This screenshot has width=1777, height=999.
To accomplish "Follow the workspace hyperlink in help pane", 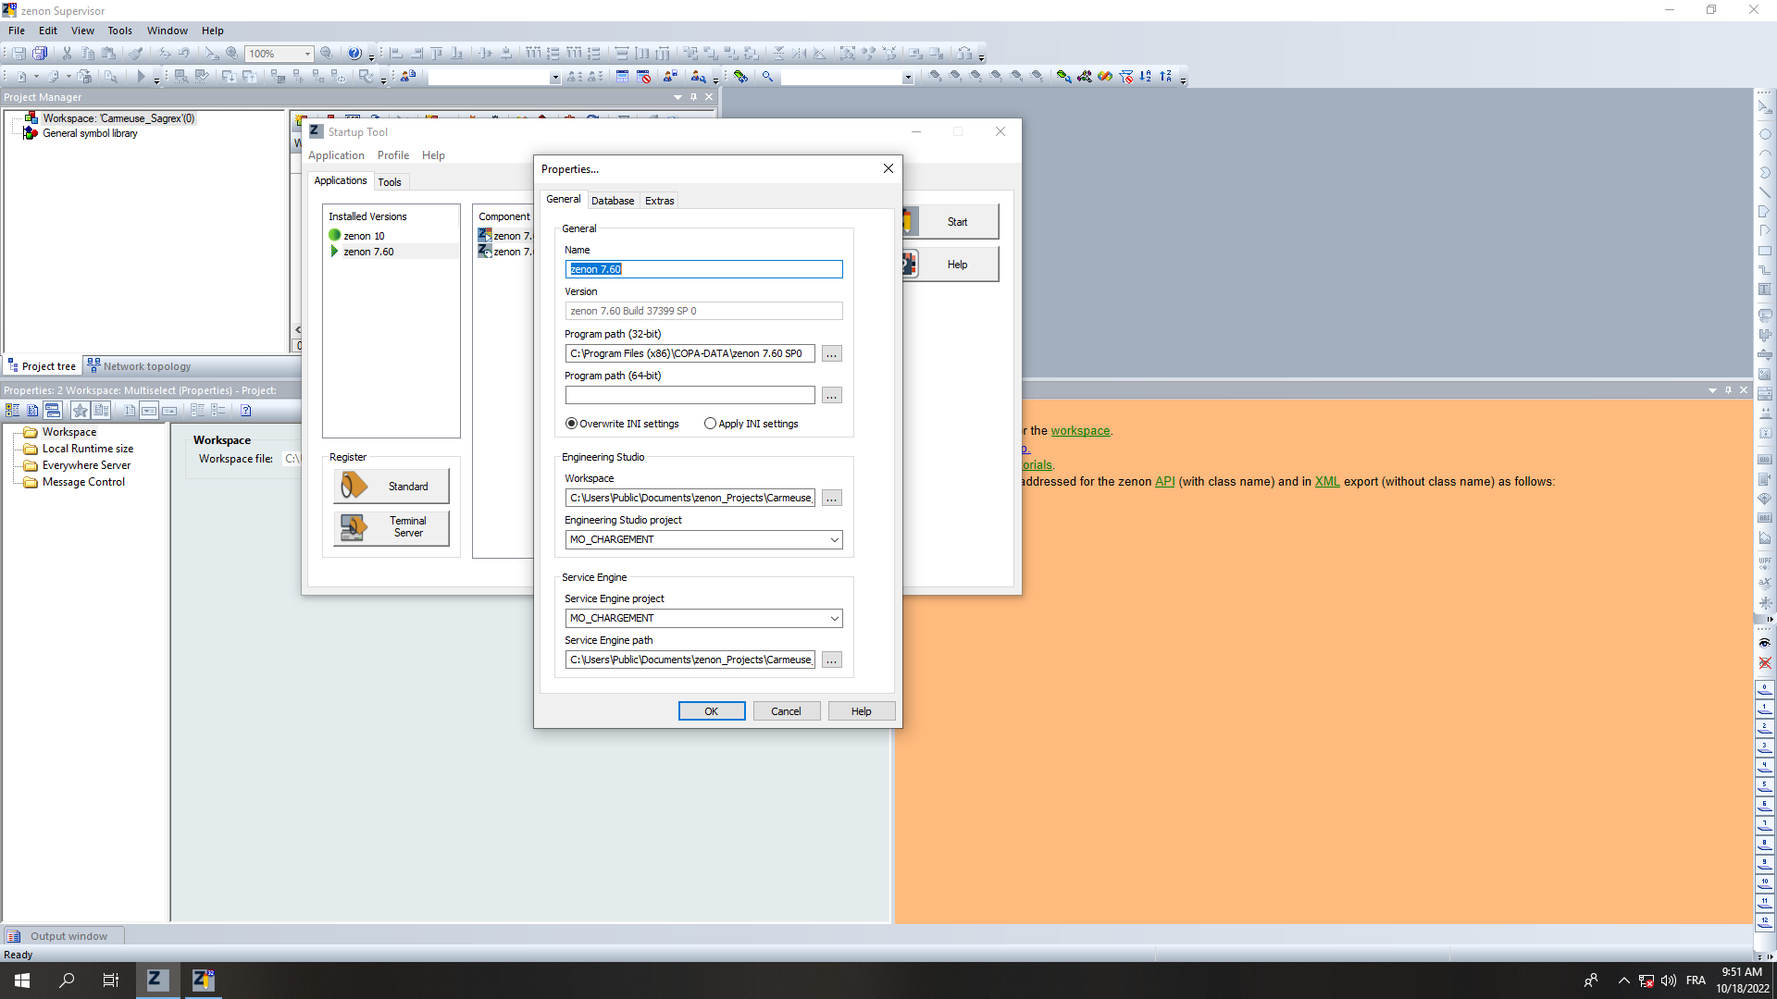I will (1080, 431).
